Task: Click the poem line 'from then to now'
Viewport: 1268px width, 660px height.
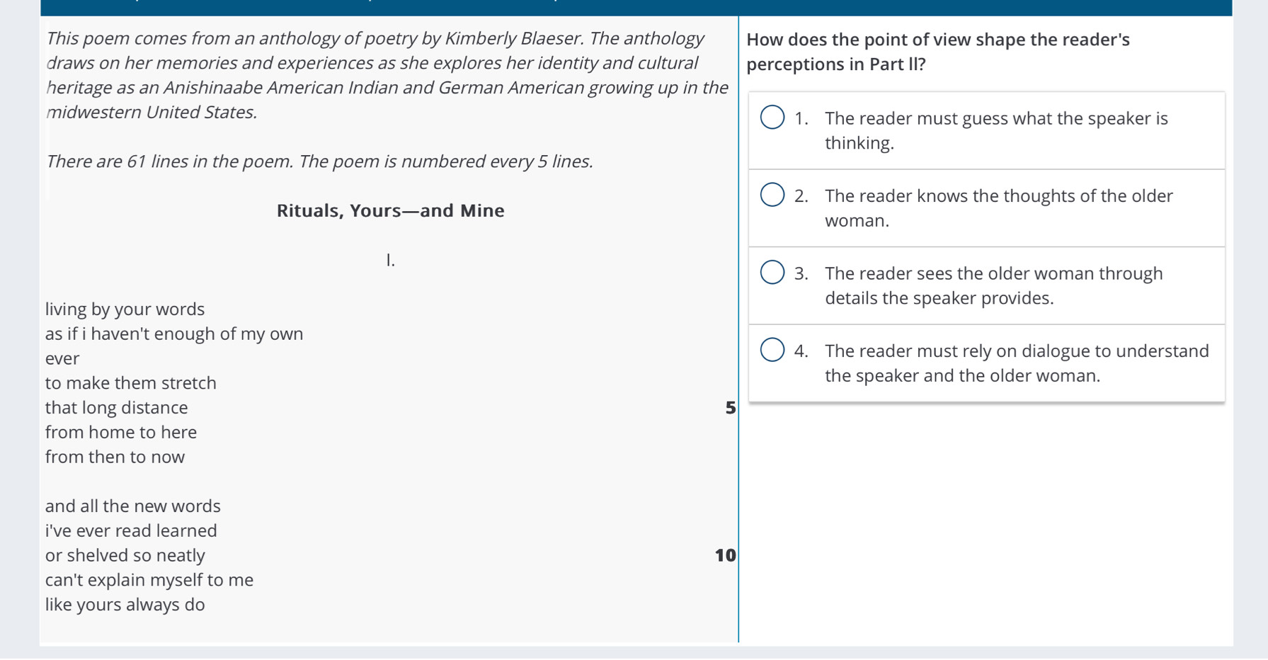Action: pyautogui.click(x=115, y=457)
